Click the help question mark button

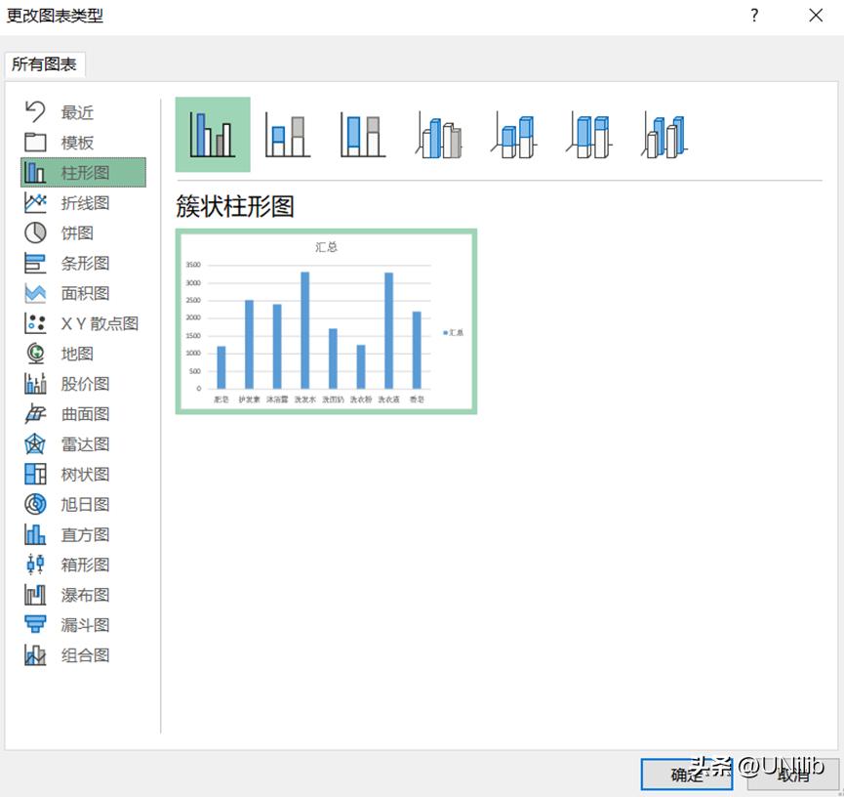pos(754,16)
